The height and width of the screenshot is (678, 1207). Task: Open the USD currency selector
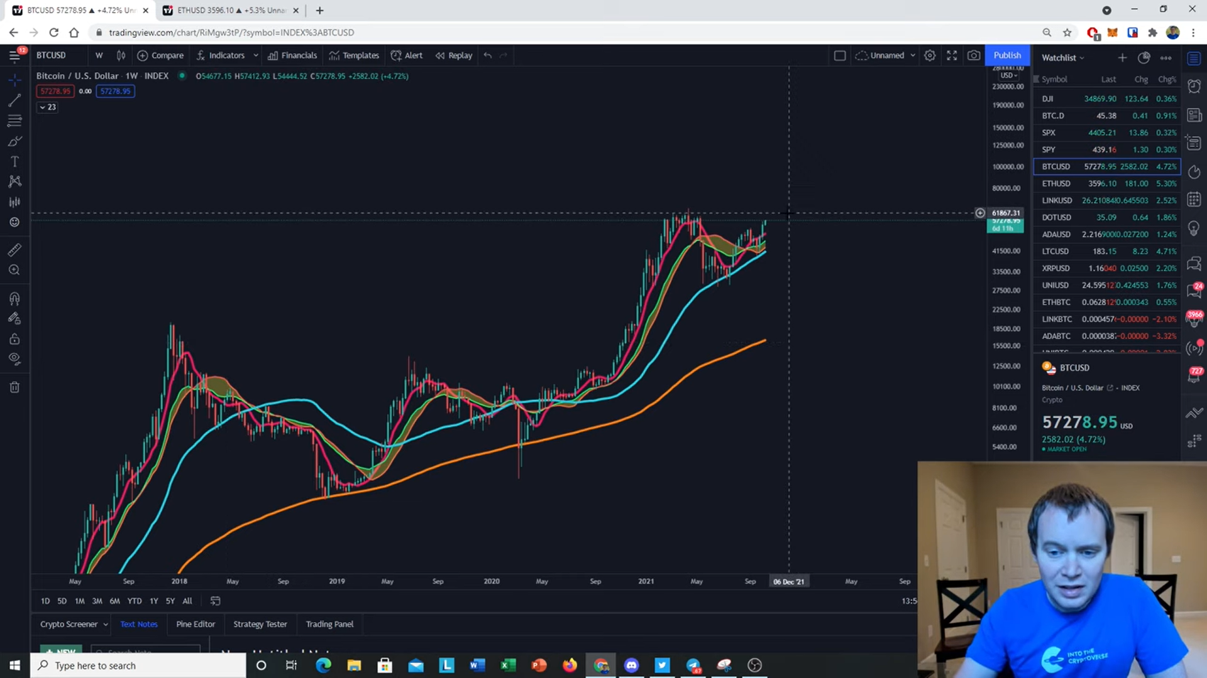(1008, 75)
